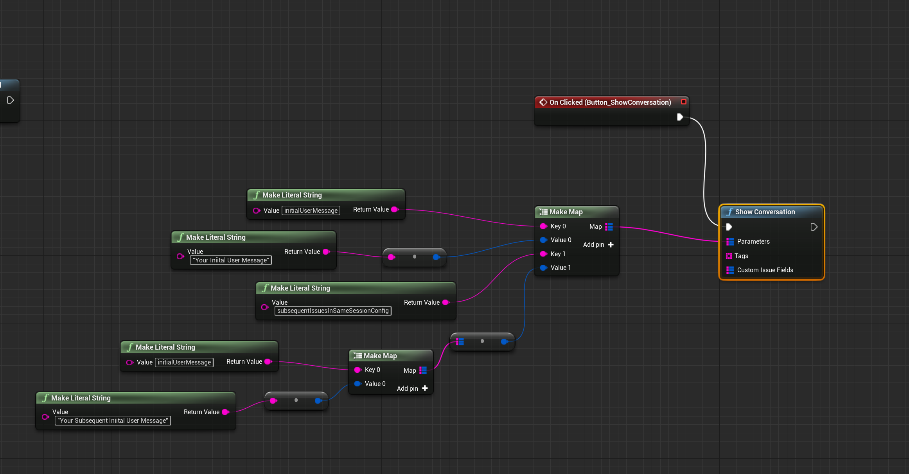Viewport: 909px width, 474px height.
Task: Select the Show Conversation node title
Action: [765, 212]
